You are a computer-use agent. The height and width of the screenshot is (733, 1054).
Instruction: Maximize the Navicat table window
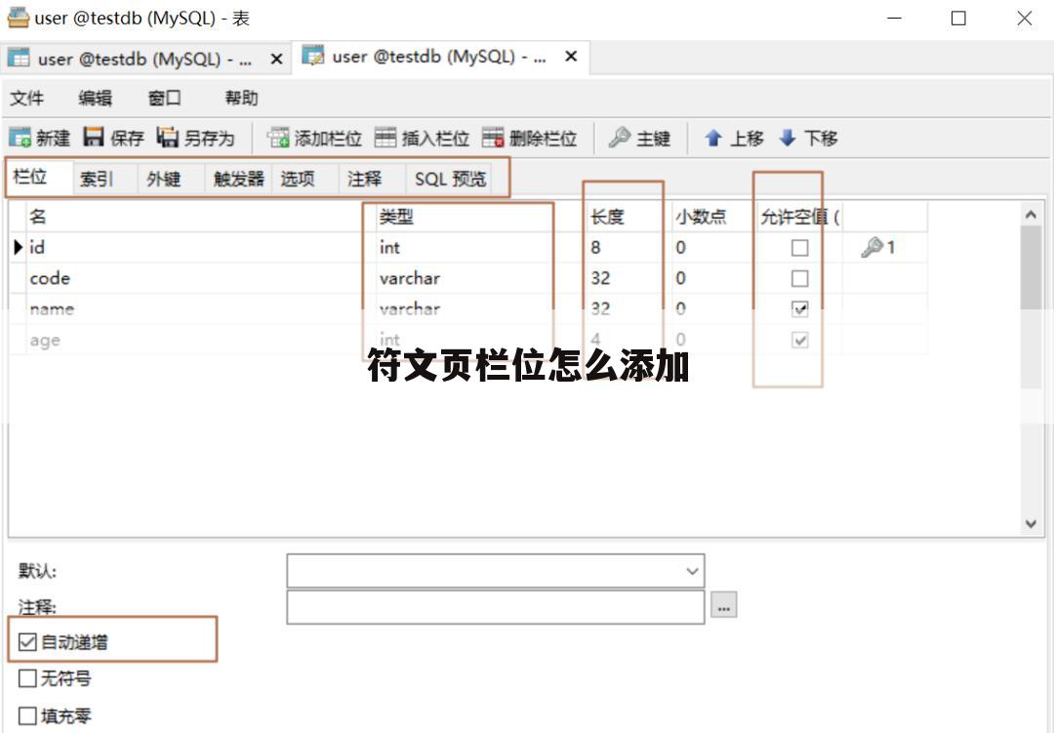click(959, 19)
